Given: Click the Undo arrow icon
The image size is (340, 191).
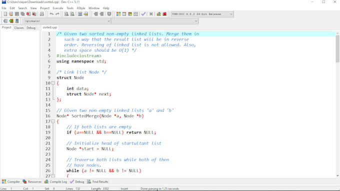Looking at the screenshot, I should tap(51, 14).
